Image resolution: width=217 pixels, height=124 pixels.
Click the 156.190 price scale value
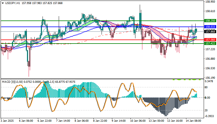point(210,78)
